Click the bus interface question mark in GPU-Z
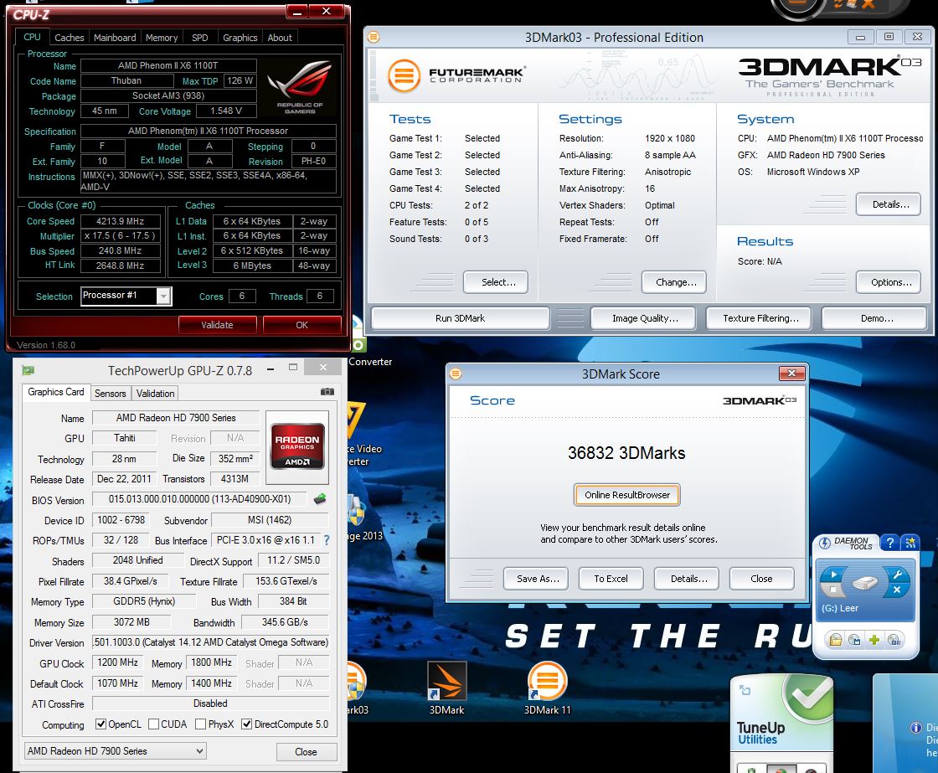Screen dimensions: 938x773 [327, 540]
